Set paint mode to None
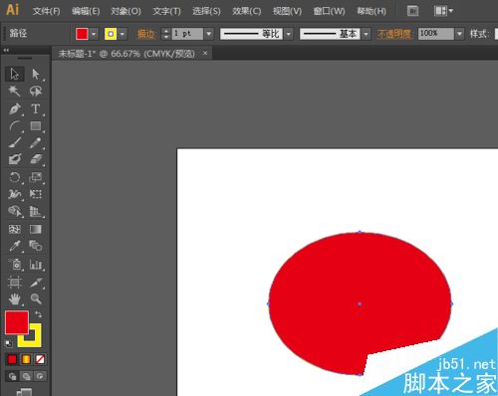498x396 pixels. 40,359
